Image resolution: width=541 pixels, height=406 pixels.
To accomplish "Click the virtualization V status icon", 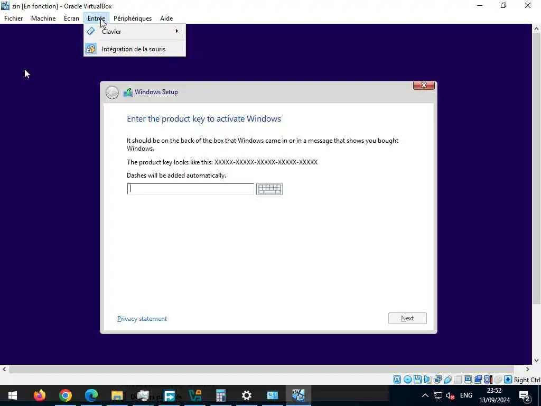I will click(488, 380).
